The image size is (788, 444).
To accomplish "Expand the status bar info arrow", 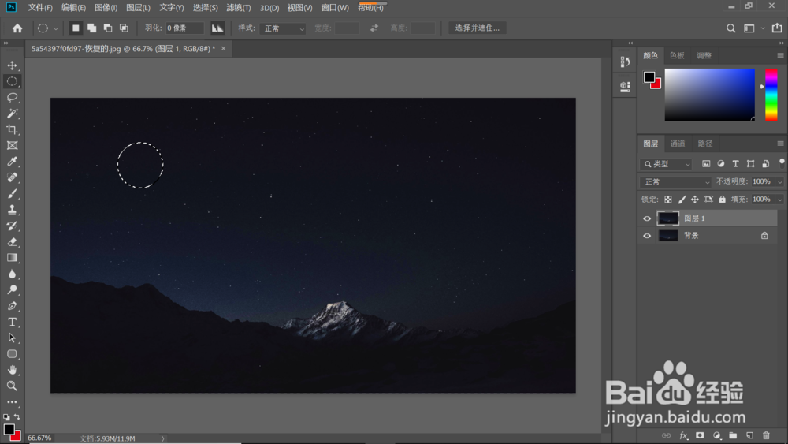I will [x=163, y=438].
